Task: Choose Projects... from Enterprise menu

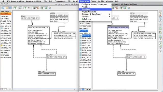Action: tap(95, 7)
